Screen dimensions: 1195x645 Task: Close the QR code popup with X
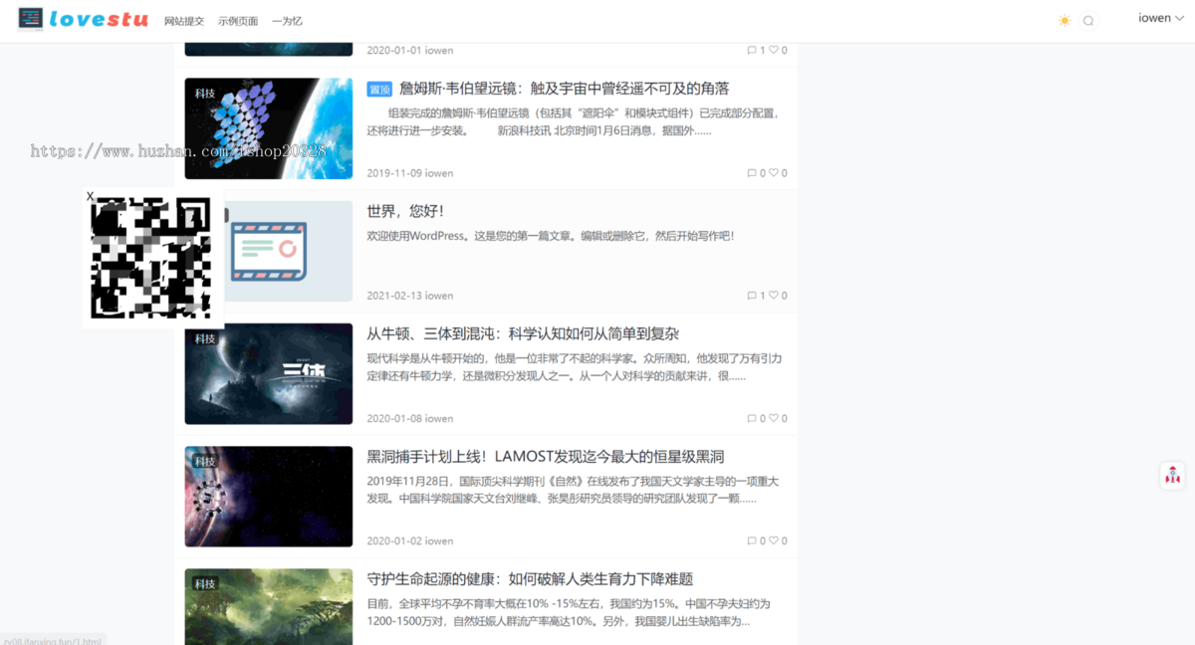(x=90, y=196)
